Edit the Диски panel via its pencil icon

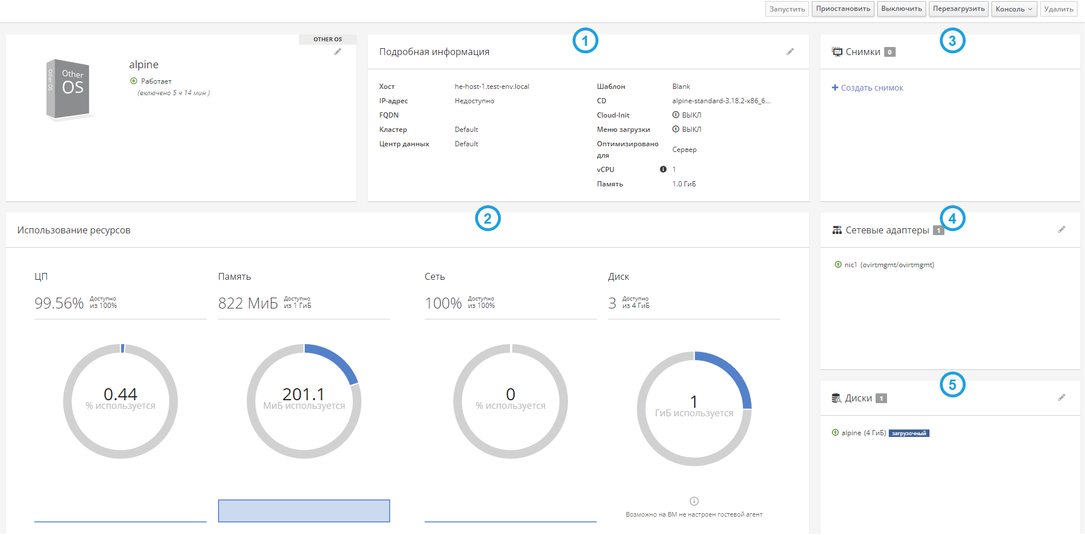pos(1061,397)
